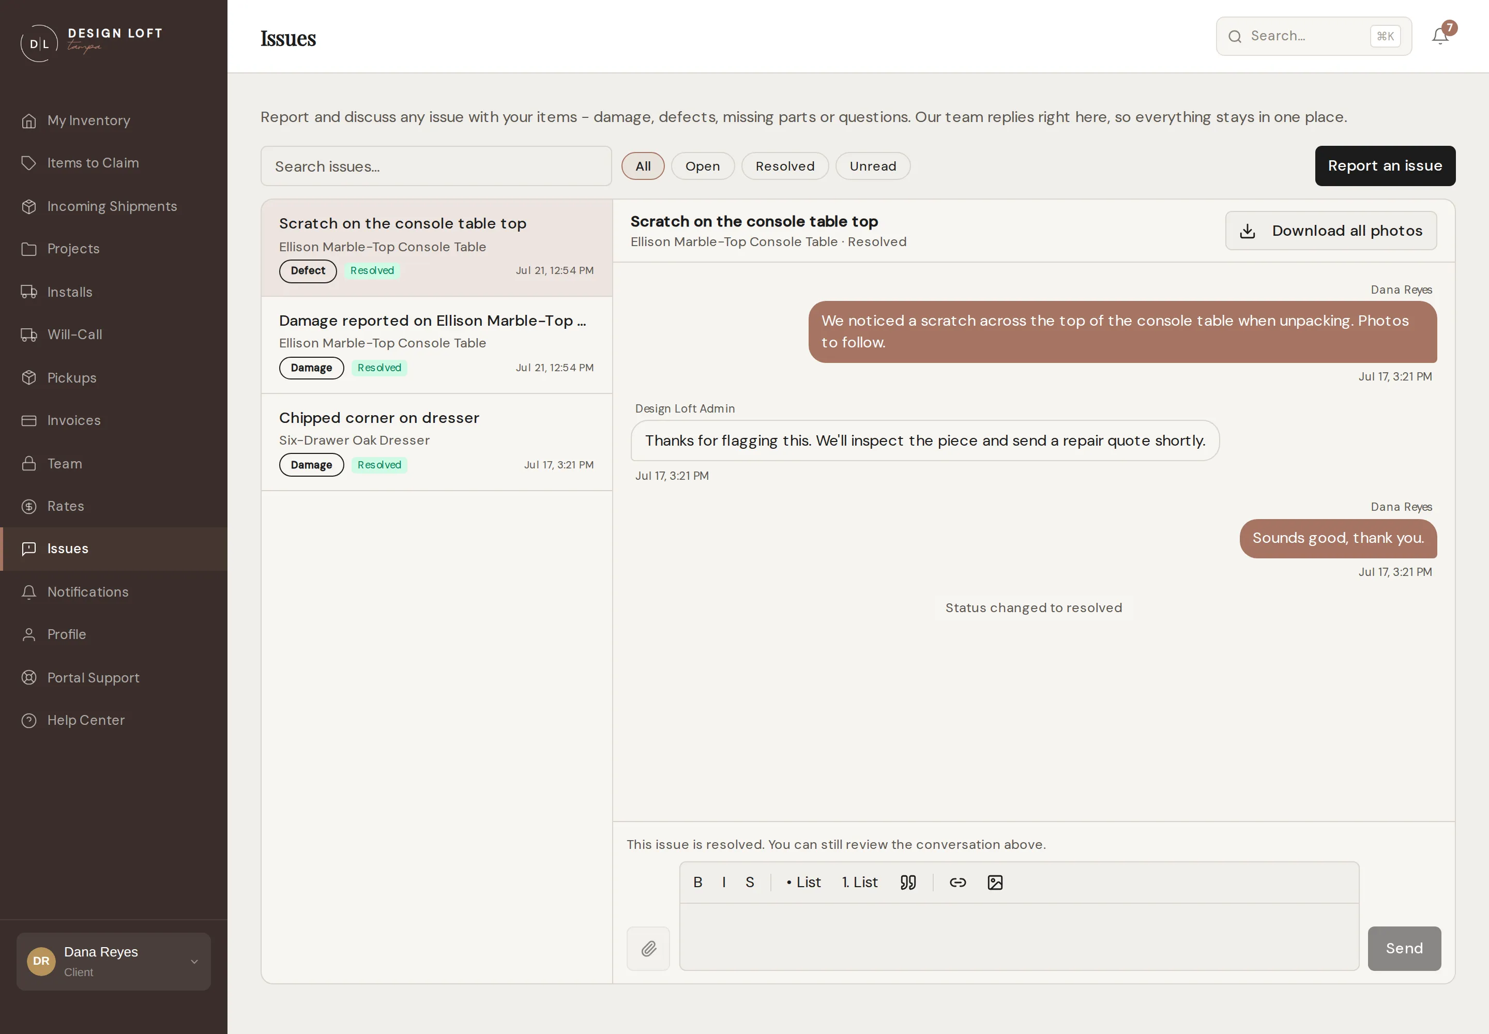The image size is (1489, 1034).
Task: Filter issues by Resolved
Action: (785, 166)
